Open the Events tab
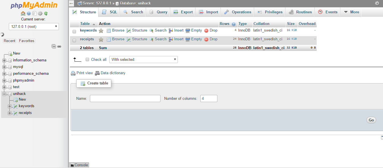 pyautogui.click(x=327, y=12)
